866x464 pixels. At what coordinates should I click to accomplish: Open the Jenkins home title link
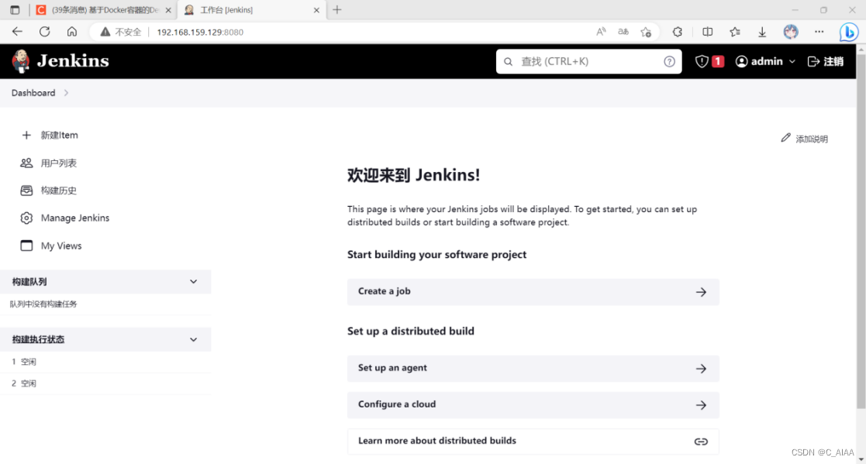[73, 60]
